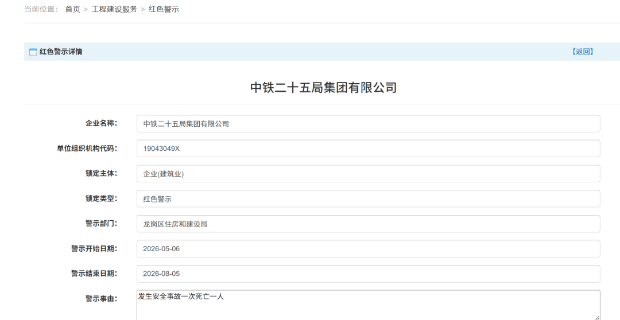Click the 锁定类型: label
The image size is (620, 320).
click(101, 198)
